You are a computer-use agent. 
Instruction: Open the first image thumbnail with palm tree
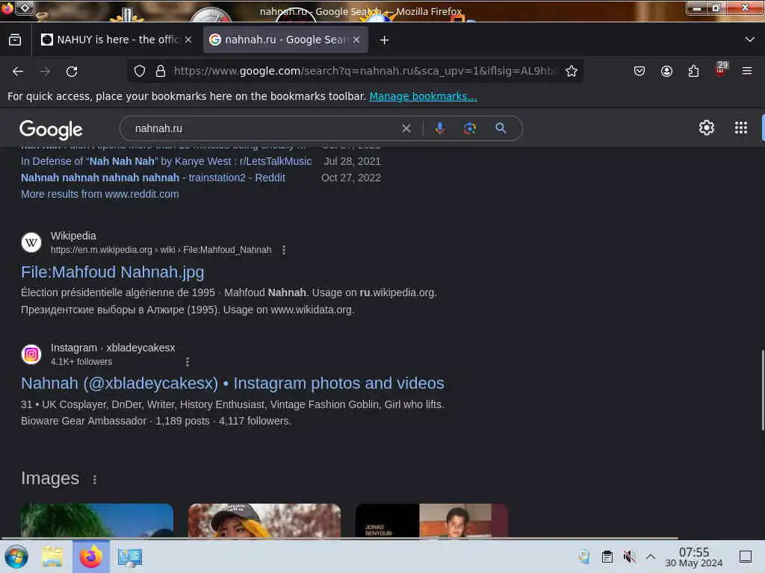97,521
